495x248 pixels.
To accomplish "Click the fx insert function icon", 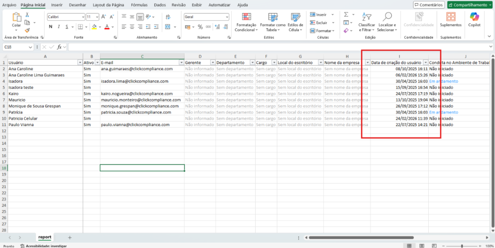I will pos(59,47).
